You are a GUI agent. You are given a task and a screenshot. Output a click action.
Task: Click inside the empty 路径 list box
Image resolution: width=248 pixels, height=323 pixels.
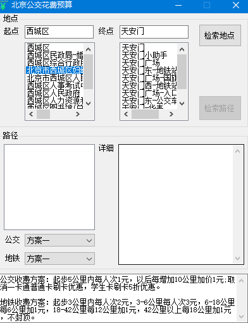pos(49,187)
